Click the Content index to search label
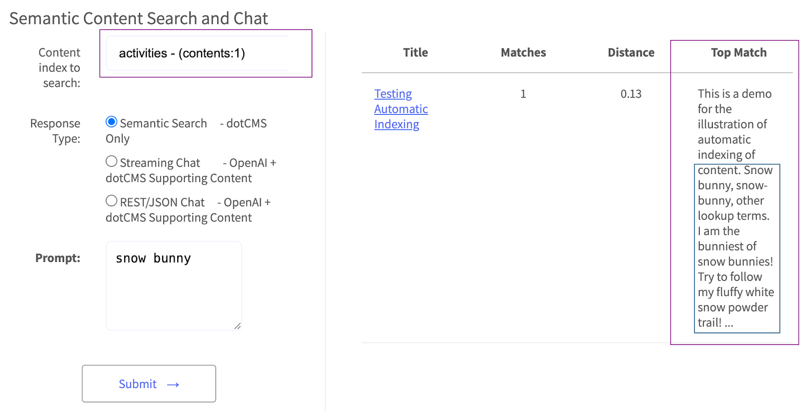801x411 pixels. pos(59,67)
